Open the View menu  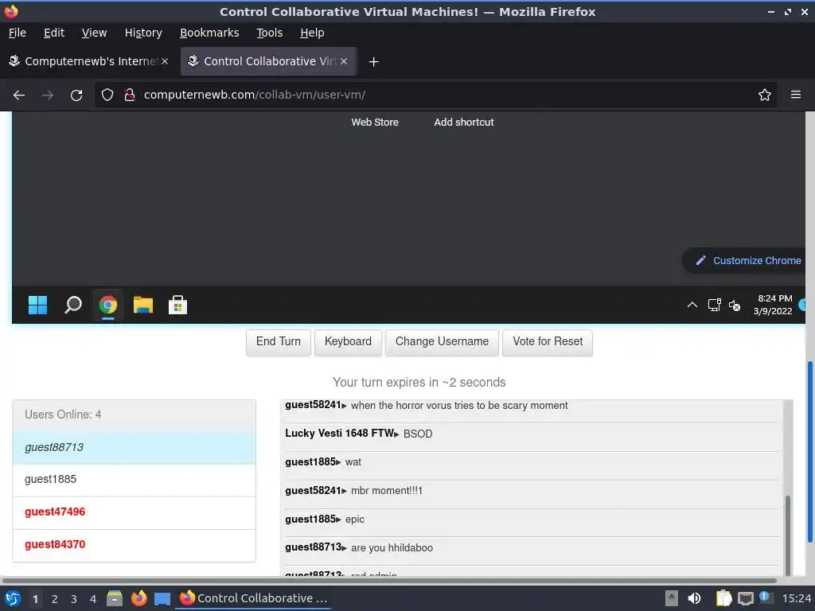pos(94,33)
